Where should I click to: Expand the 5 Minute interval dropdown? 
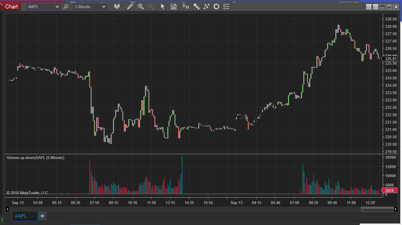[x=90, y=7]
